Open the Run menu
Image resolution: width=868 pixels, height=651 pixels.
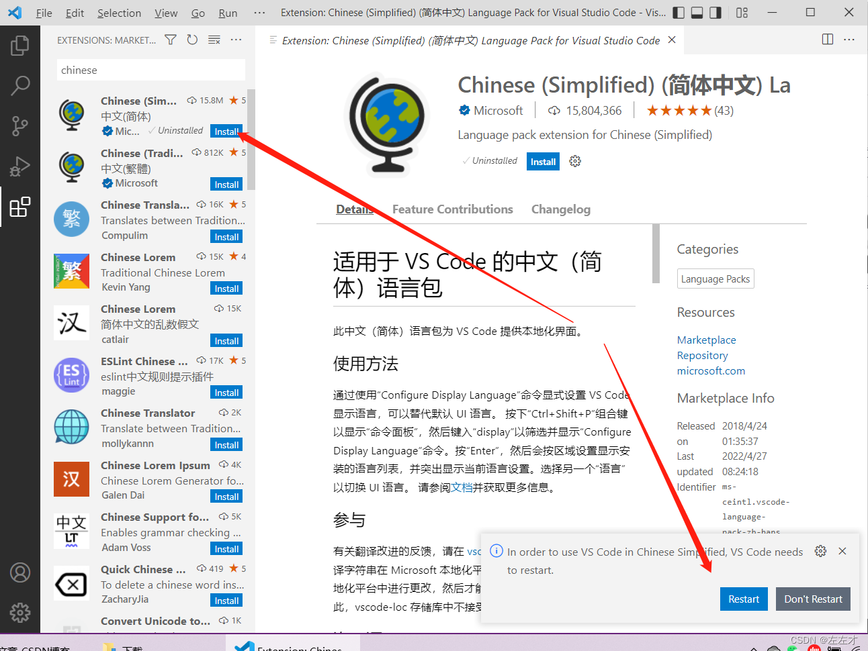pyautogui.click(x=228, y=13)
